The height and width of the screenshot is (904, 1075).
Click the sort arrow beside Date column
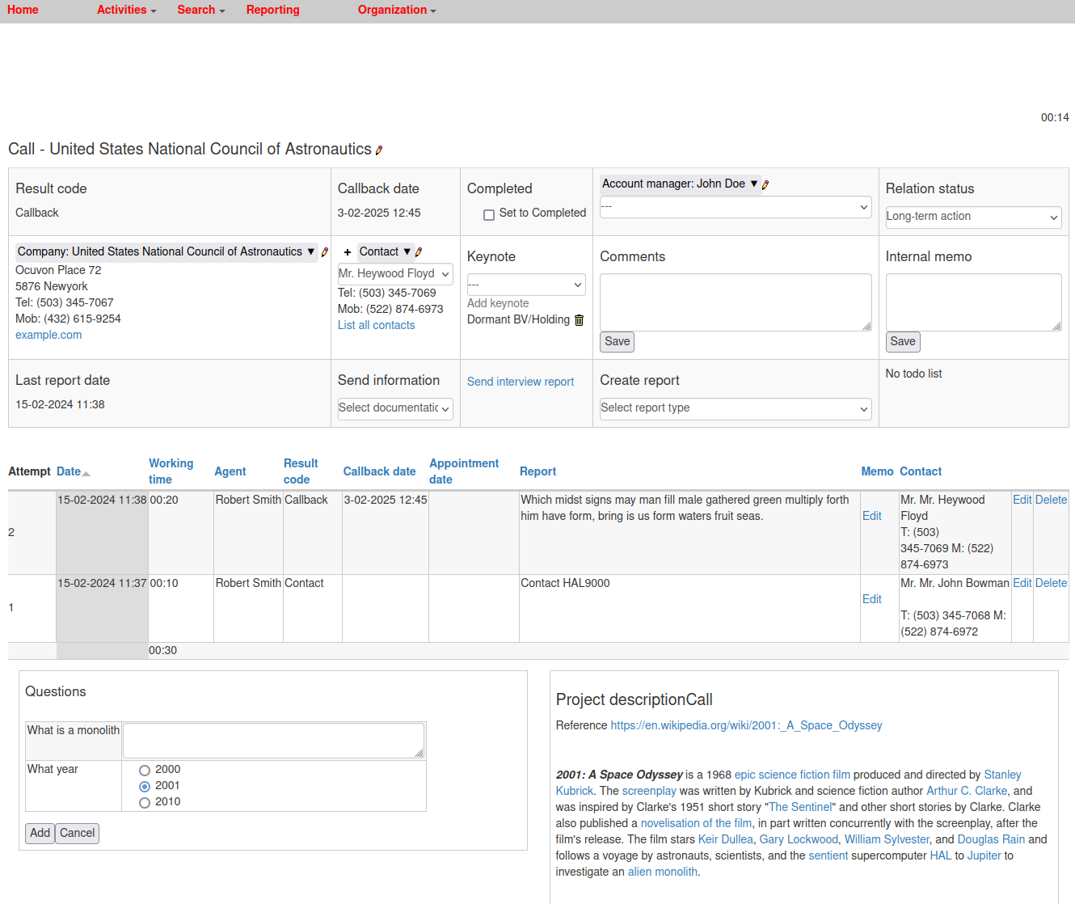pos(86,473)
